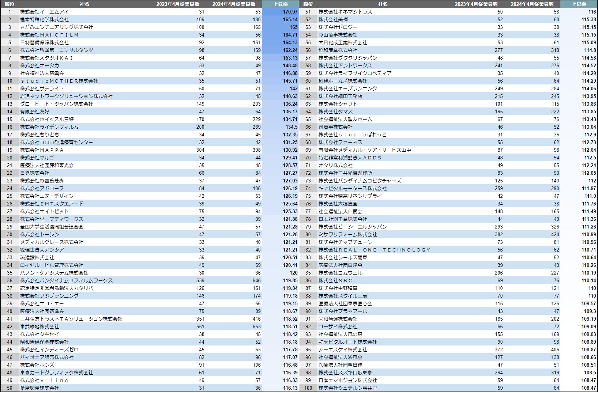Image resolution: width=598 pixels, height=393 pixels.
Task: Select 株式会社MAHOFILM company name
Action: 49,35
